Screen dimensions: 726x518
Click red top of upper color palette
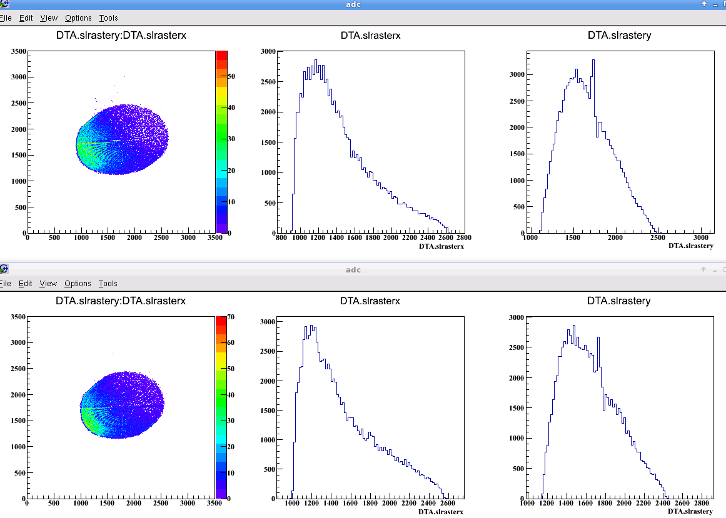point(222,55)
